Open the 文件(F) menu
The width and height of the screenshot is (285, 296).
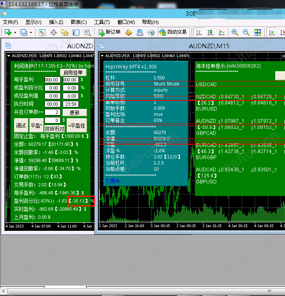tap(11, 22)
